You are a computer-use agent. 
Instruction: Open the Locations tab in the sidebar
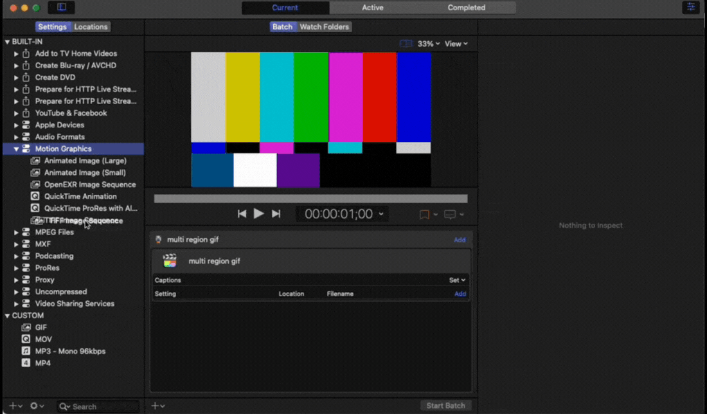click(x=90, y=26)
